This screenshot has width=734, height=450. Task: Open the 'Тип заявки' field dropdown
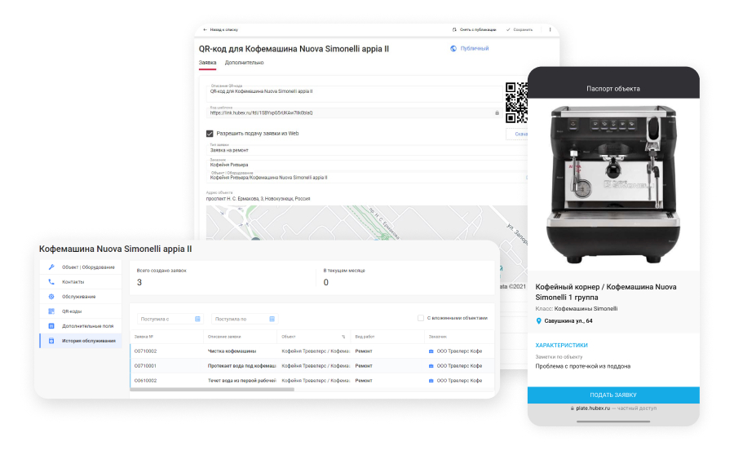[x=366, y=148]
